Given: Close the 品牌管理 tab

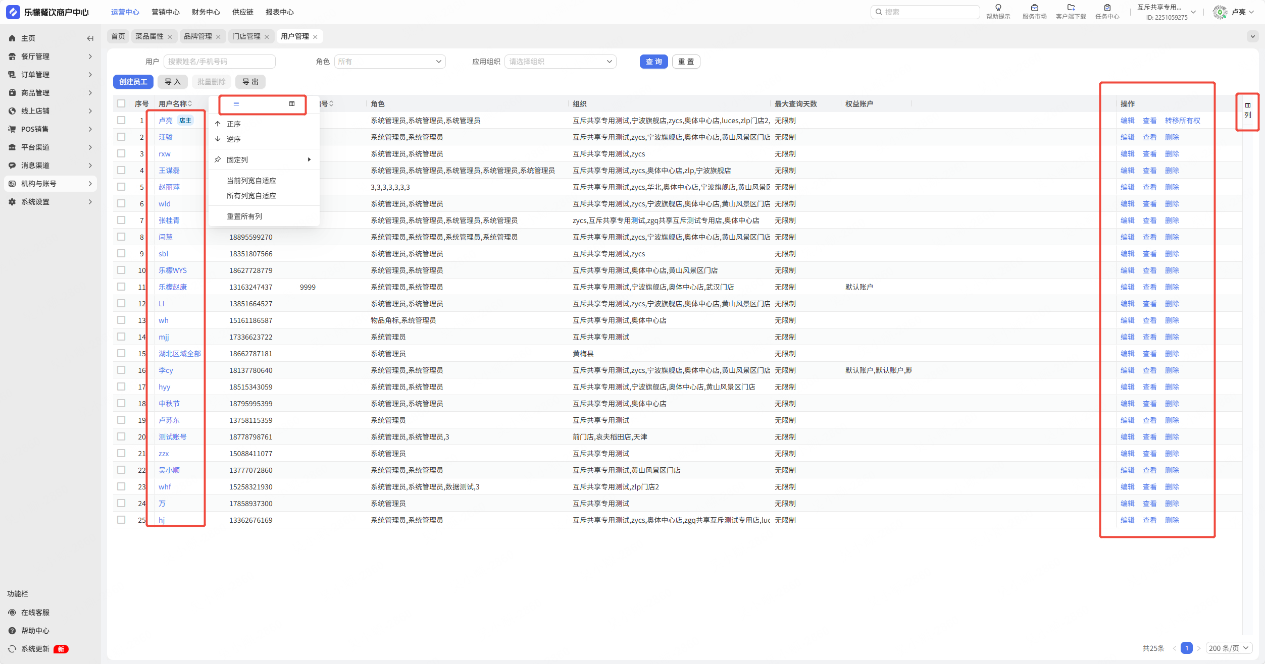Looking at the screenshot, I should pyautogui.click(x=218, y=37).
